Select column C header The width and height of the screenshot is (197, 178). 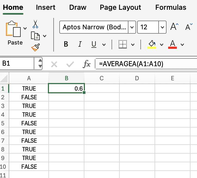coord(102,78)
